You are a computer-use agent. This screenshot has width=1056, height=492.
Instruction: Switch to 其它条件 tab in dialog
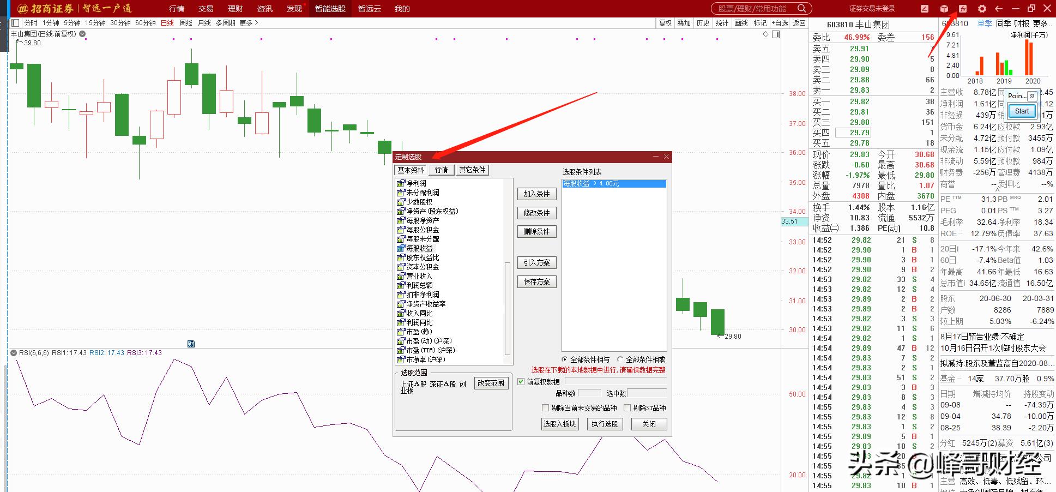(x=472, y=170)
